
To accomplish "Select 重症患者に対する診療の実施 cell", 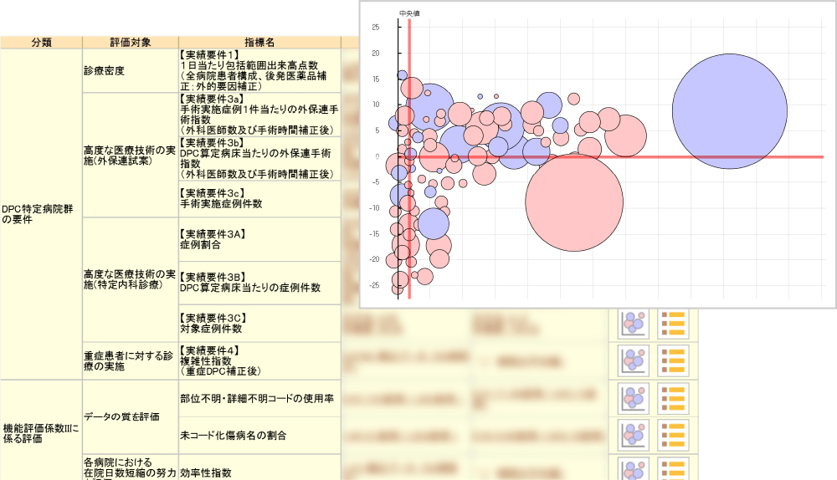I will tap(131, 360).
